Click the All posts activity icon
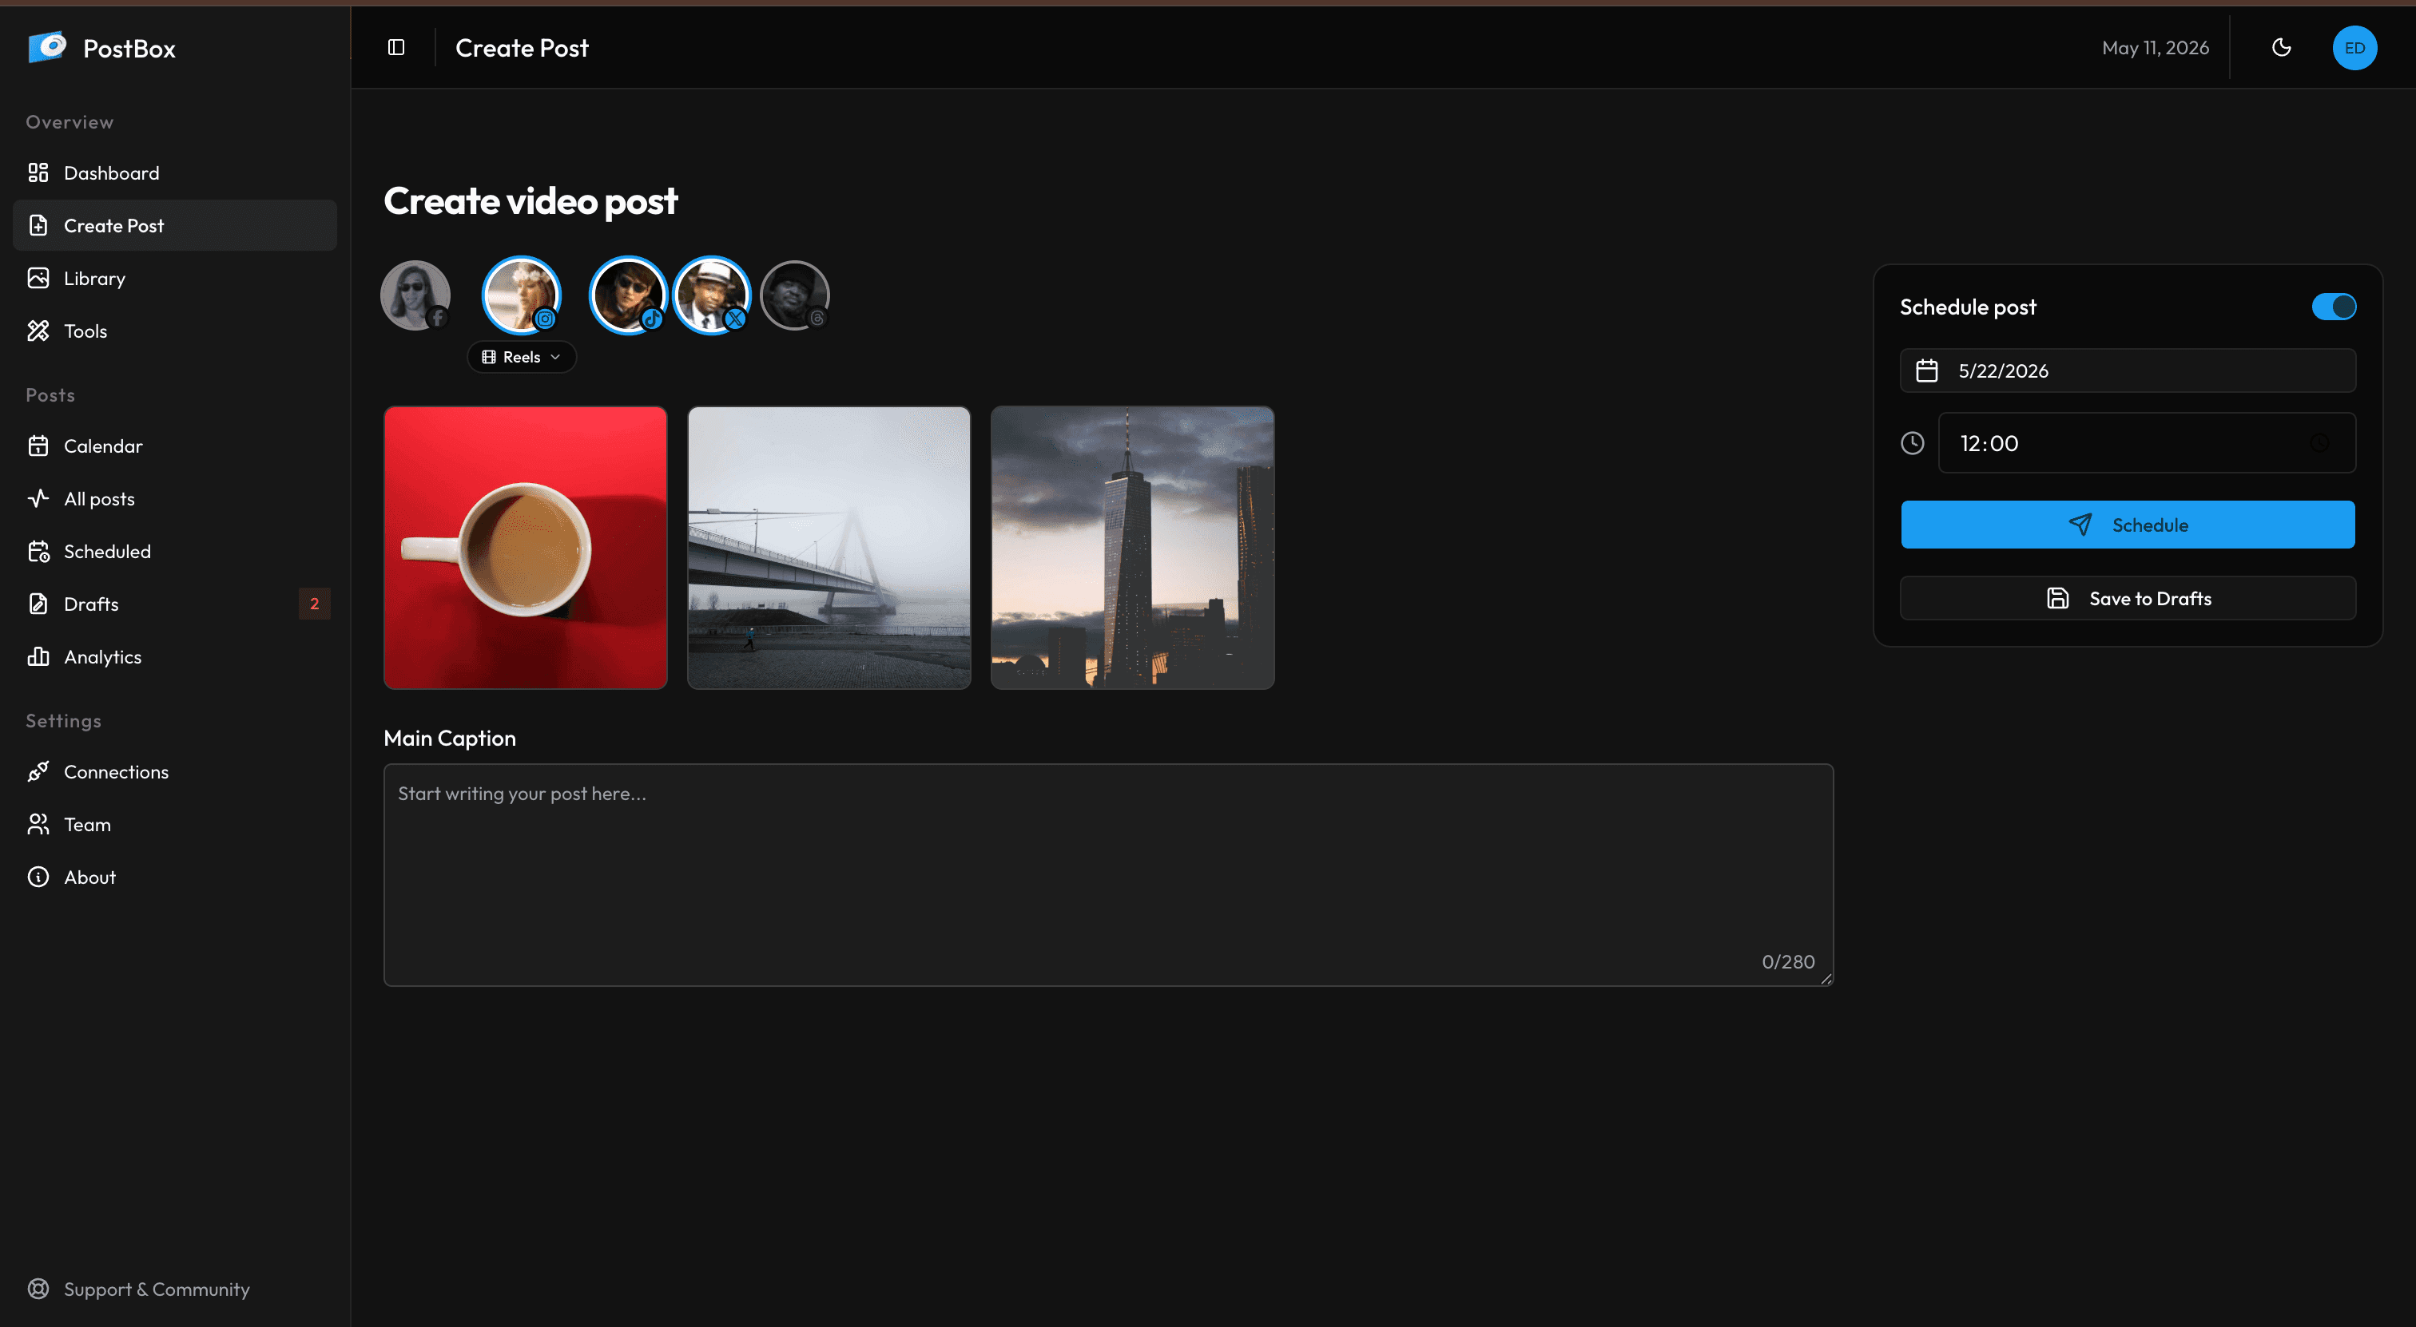The width and height of the screenshot is (2416, 1327). (x=38, y=498)
